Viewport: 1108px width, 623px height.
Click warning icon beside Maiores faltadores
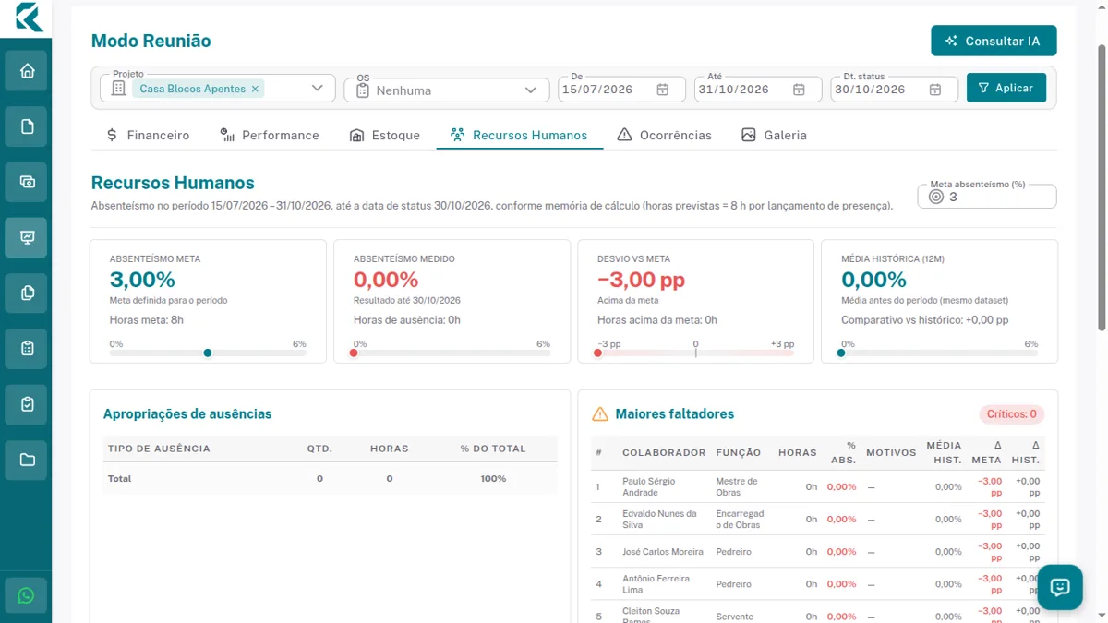click(x=600, y=414)
